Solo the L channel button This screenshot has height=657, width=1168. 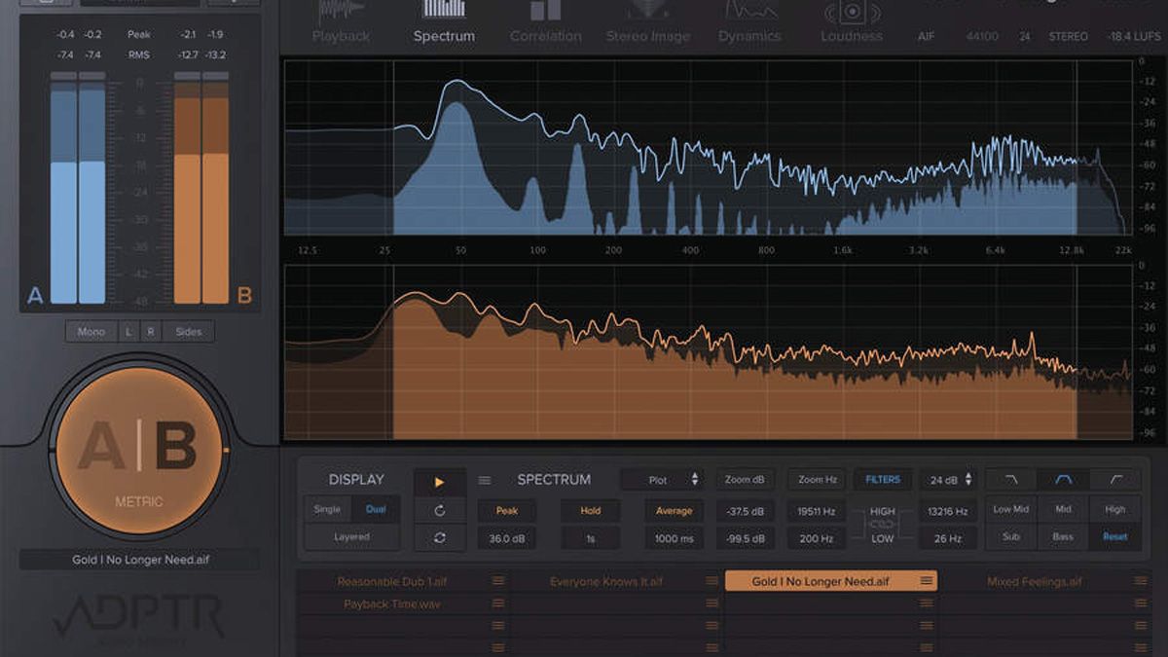pyautogui.click(x=128, y=332)
